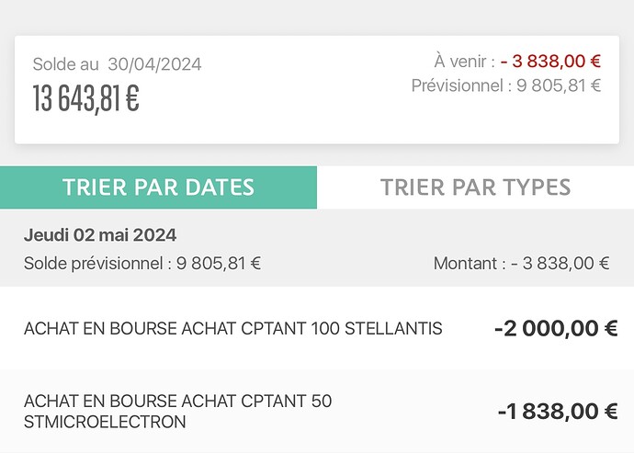Viewport: 634px width, 453px height.
Task: Open the 50 STMICROELECTRON purchase transaction
Action: pyautogui.click(x=317, y=411)
